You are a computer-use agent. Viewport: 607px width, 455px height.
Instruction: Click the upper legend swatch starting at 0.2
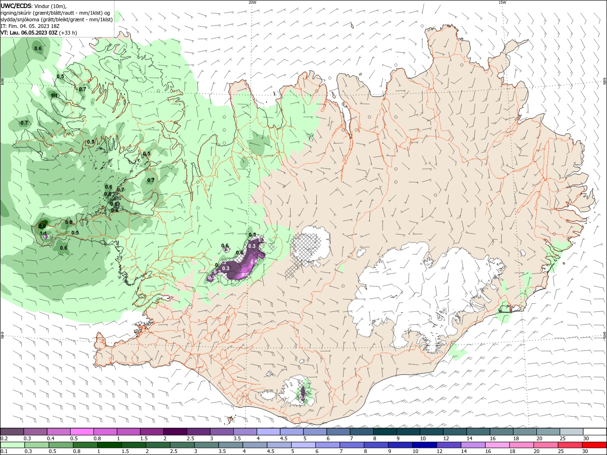pos(12,431)
